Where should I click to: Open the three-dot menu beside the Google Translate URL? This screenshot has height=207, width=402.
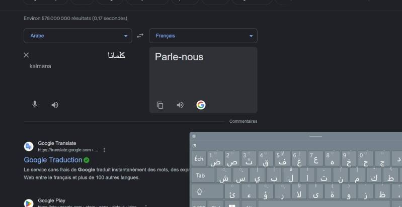tap(104, 150)
